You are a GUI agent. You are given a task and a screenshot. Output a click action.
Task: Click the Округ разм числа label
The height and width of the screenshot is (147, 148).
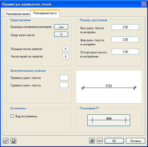click(23, 35)
